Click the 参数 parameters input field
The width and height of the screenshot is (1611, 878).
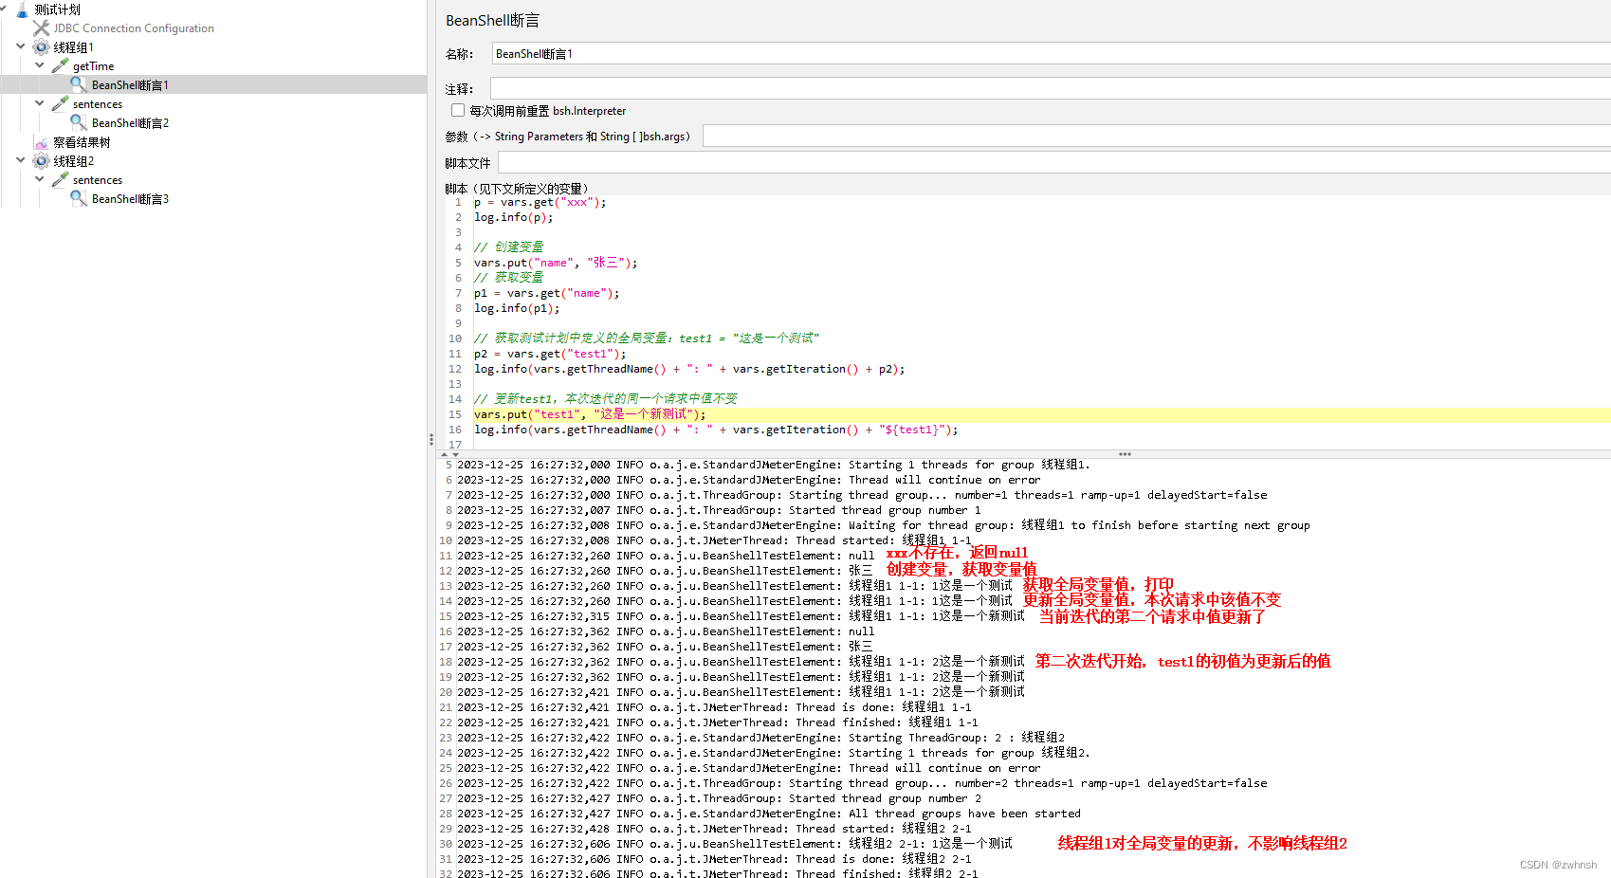(x=1157, y=137)
